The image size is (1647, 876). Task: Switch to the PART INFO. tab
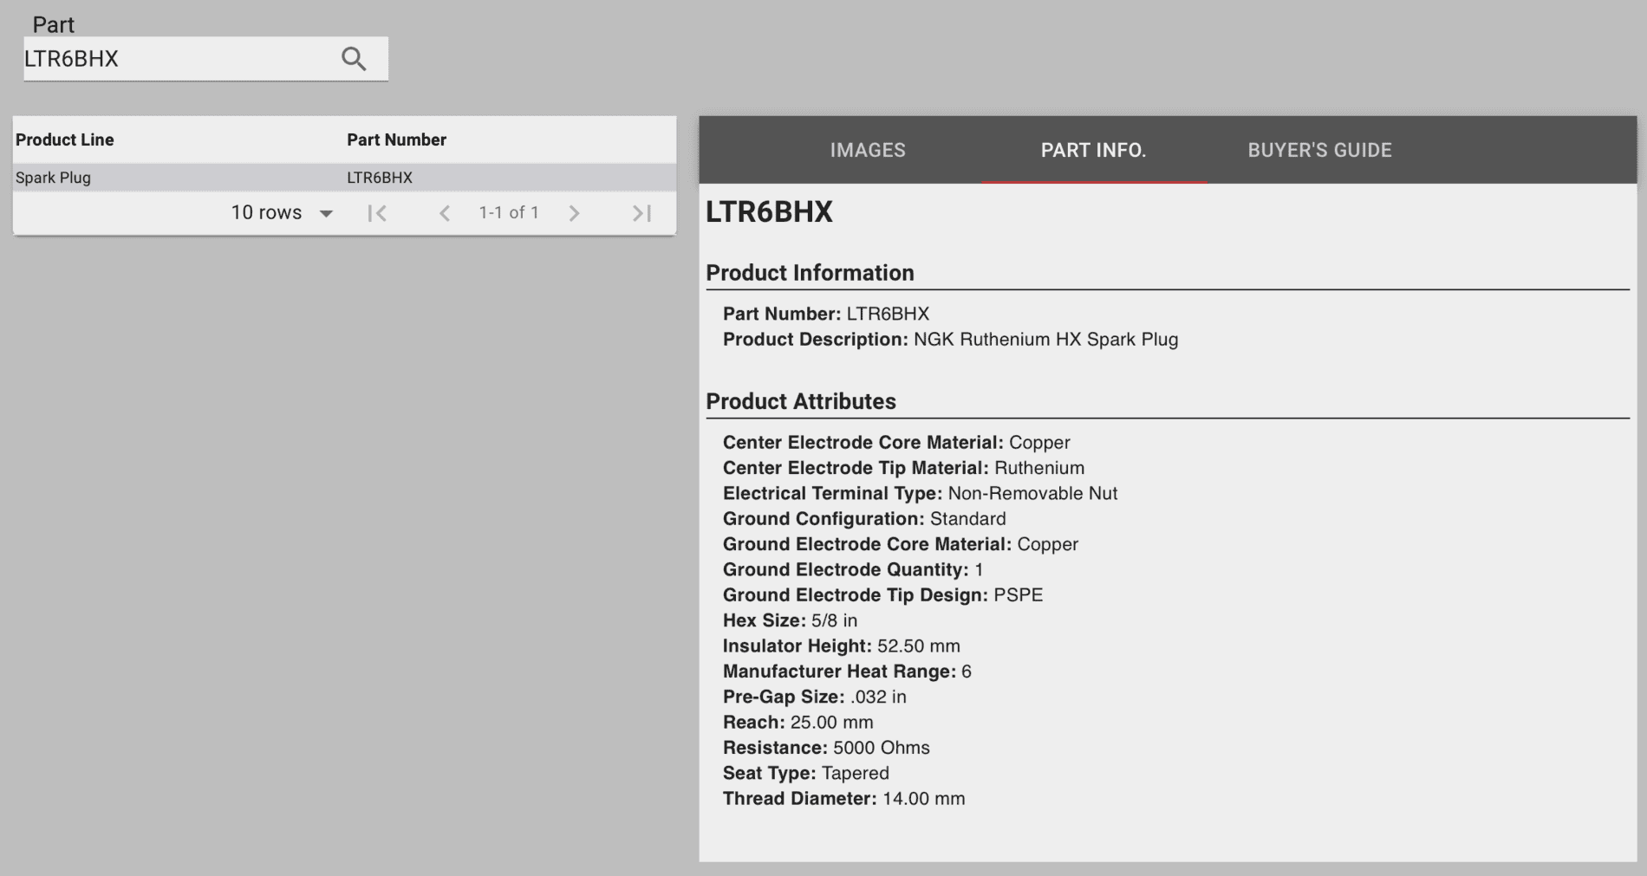click(1093, 150)
